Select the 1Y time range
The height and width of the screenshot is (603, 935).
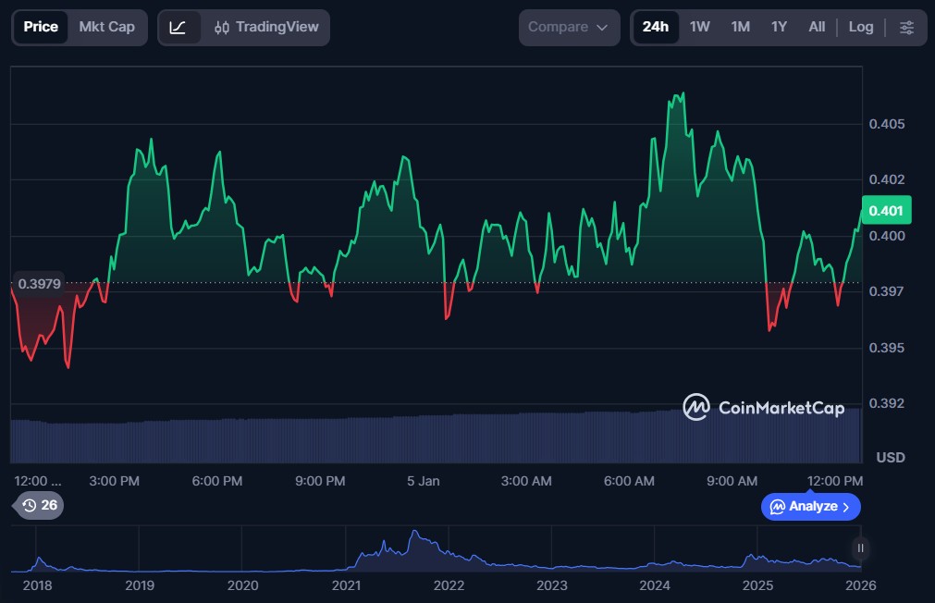779,27
